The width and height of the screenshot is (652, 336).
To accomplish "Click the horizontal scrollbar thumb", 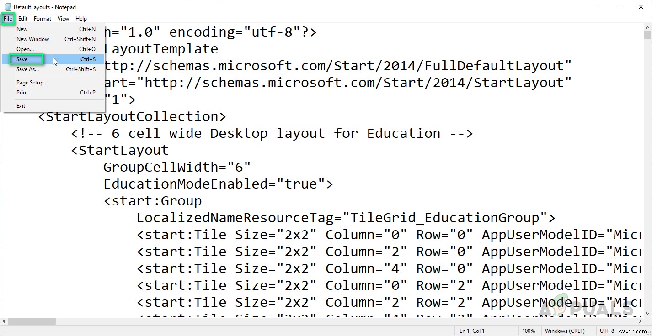I will 32,322.
